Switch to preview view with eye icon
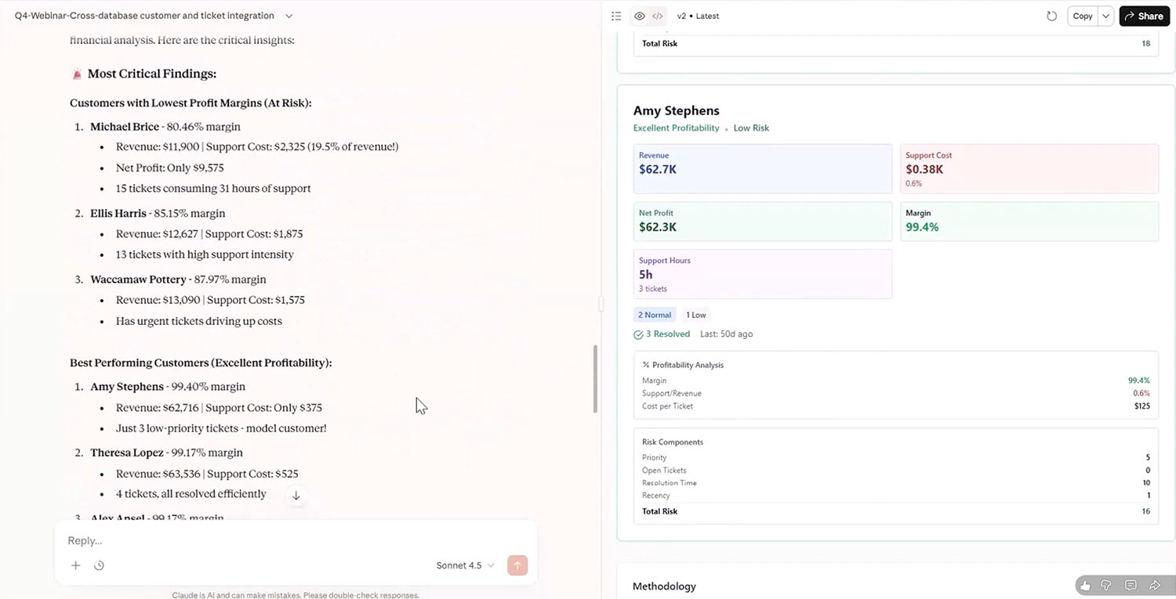Screen dimensions: 1176x599 point(640,16)
